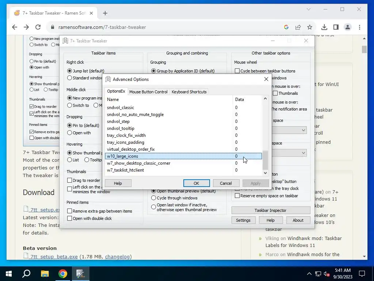Select w7_tasklist_htclient row

coord(183,170)
